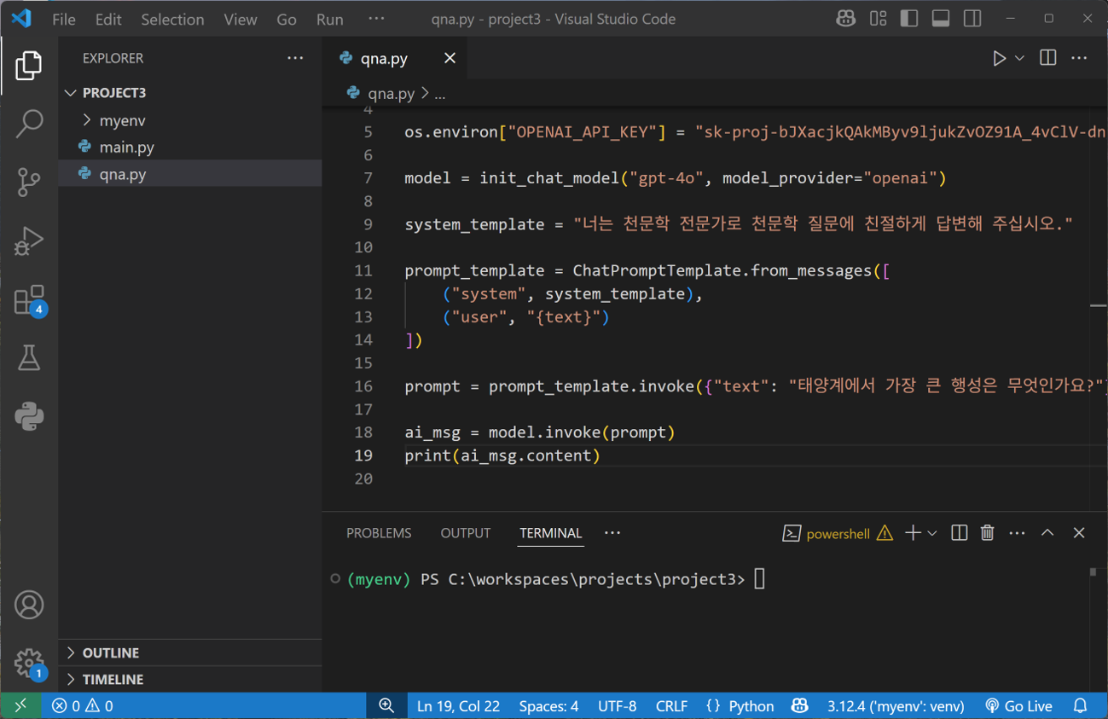Click Copilot status icon in status bar
The image size is (1108, 719).
(x=799, y=706)
